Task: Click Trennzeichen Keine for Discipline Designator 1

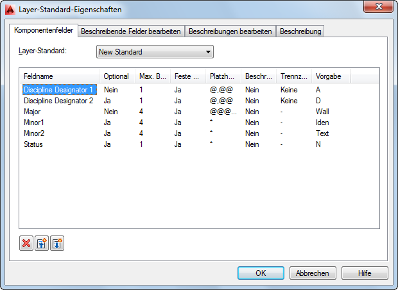Action: point(289,90)
